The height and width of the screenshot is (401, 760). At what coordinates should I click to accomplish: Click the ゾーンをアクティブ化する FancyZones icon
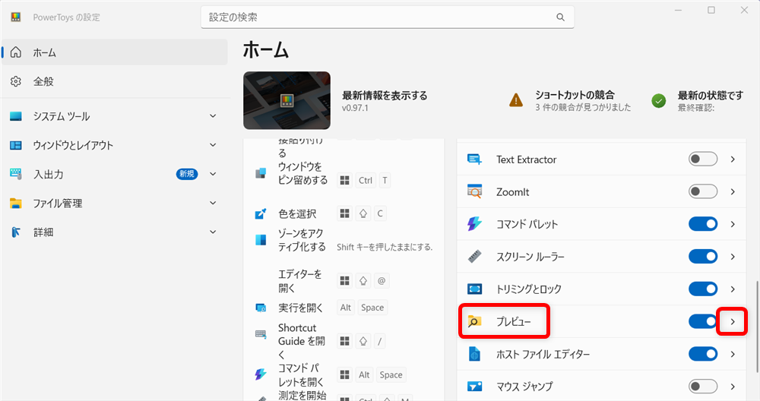coord(260,240)
